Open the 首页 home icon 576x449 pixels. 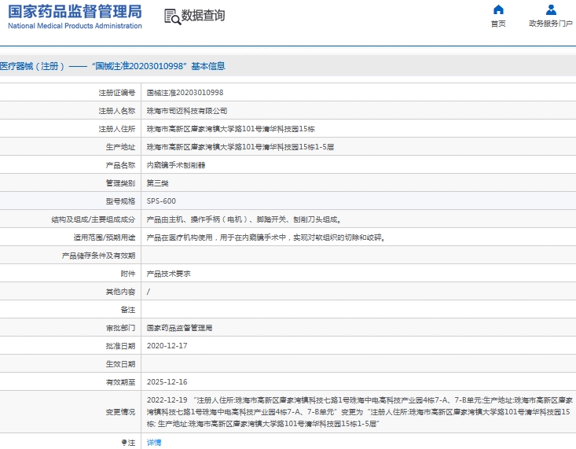(x=498, y=9)
